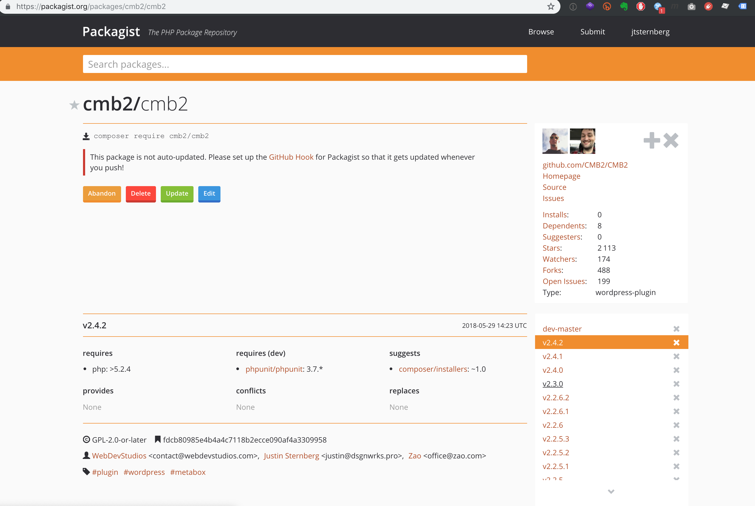Open the Installs stats link
755x506 pixels.
555,215
